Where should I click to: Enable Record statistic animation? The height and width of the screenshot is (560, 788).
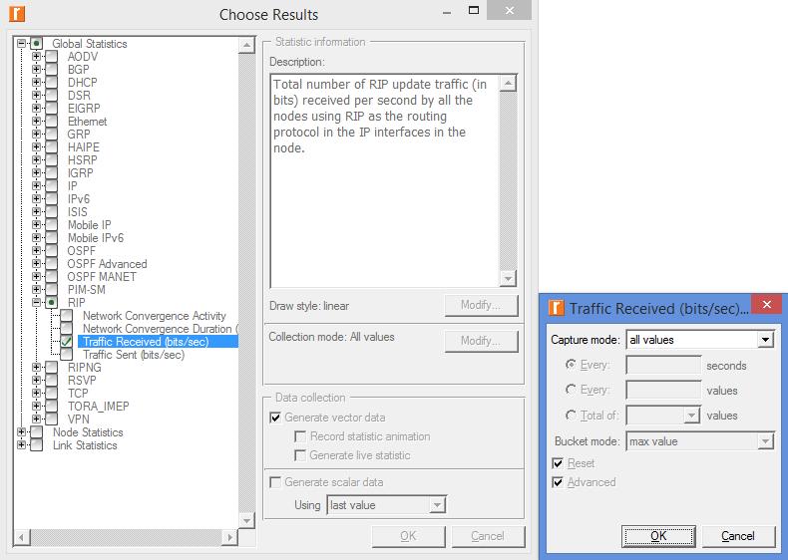[300, 436]
